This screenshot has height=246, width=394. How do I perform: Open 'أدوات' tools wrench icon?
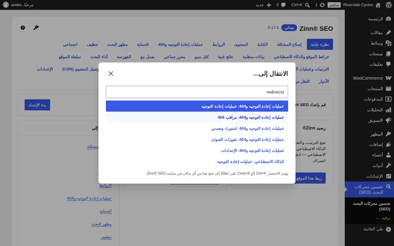coord(388,166)
